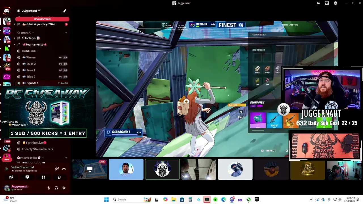This screenshot has width=363, height=204.
Task: Click the share screen button
Action: pyautogui.click(x=27, y=177)
